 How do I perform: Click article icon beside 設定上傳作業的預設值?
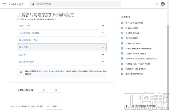click(122, 23)
